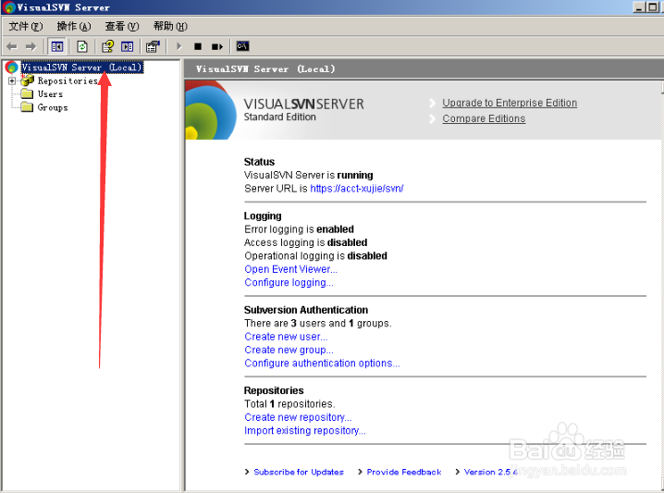
Task: Click Create new repository link
Action: tap(298, 417)
